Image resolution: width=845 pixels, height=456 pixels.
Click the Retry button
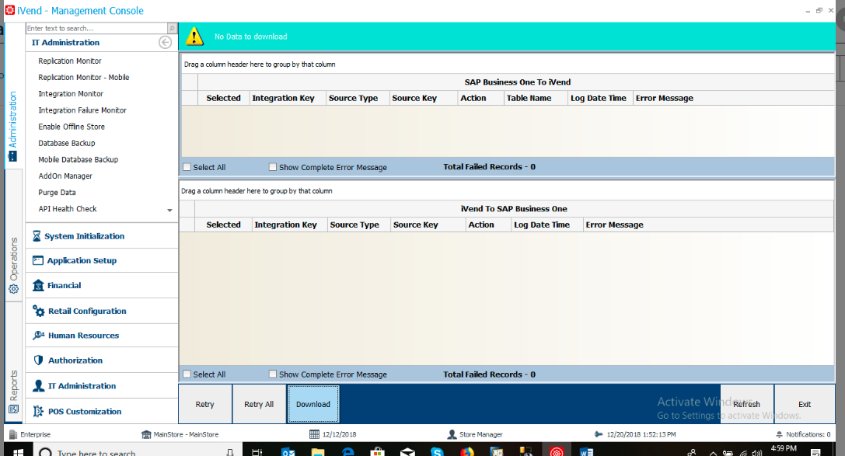click(x=204, y=404)
